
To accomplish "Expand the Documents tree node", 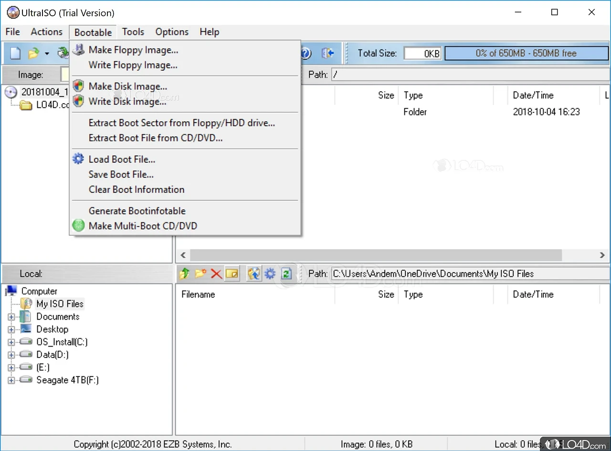I will pos(11,316).
